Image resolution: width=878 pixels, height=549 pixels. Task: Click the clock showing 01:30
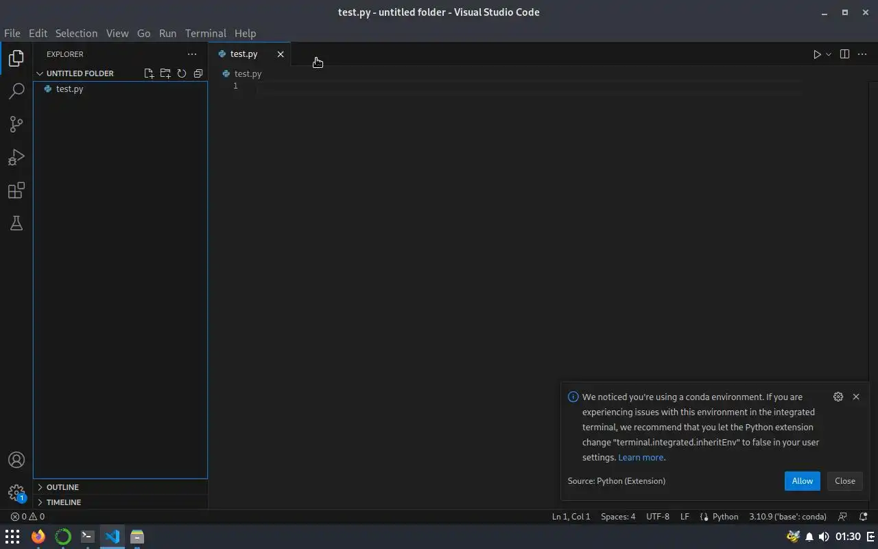(848, 537)
